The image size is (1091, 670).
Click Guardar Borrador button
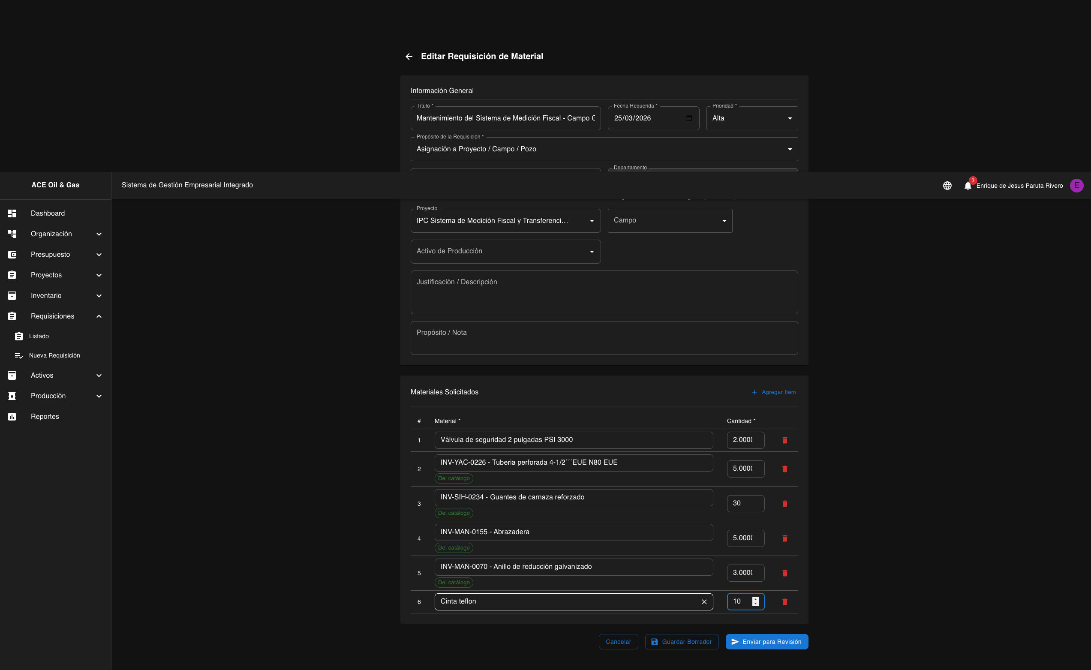(x=681, y=642)
